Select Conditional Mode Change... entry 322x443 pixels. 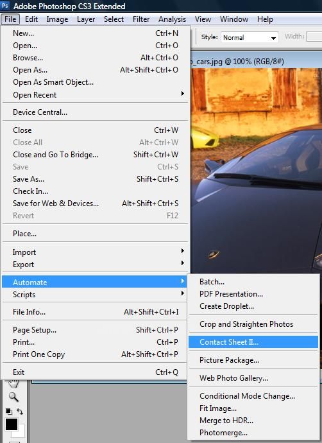(253, 396)
